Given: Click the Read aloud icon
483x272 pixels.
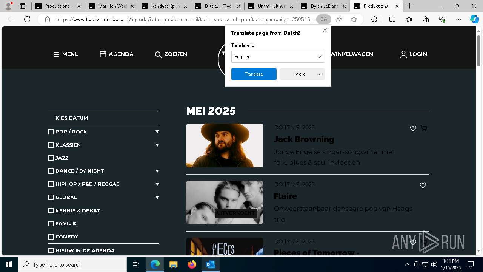Looking at the screenshot, I should [x=339, y=19].
